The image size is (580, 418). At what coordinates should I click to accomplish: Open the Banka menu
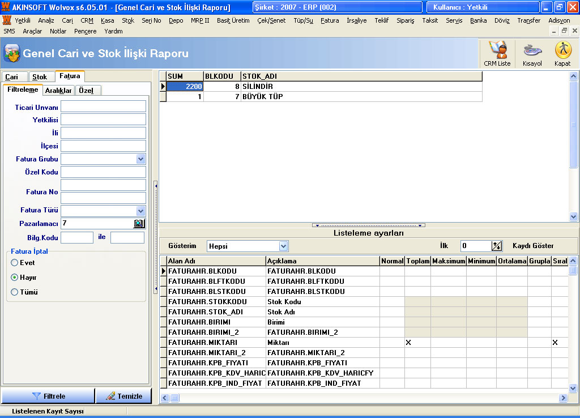(x=478, y=21)
